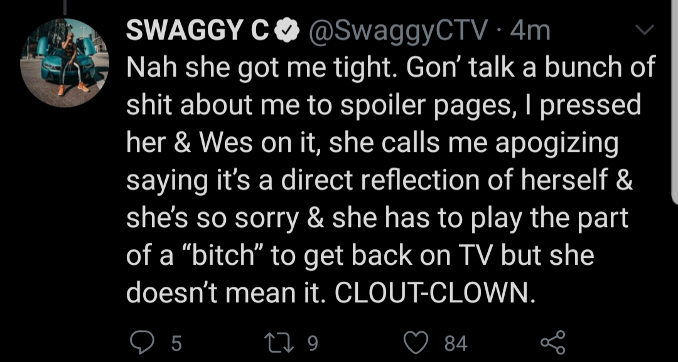This screenshot has width=678, height=362.
Task: Click the thread connector line above avatar
Action: click(66, 6)
